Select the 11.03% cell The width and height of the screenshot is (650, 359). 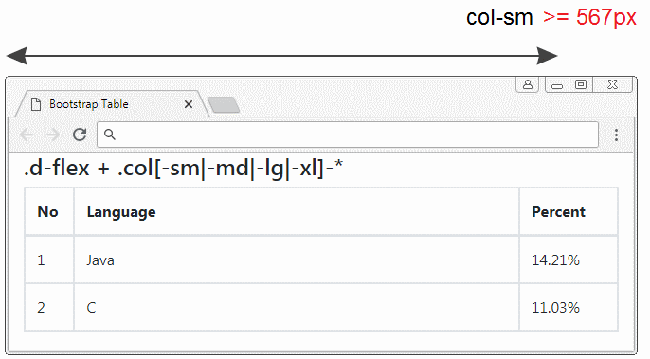[569, 307]
